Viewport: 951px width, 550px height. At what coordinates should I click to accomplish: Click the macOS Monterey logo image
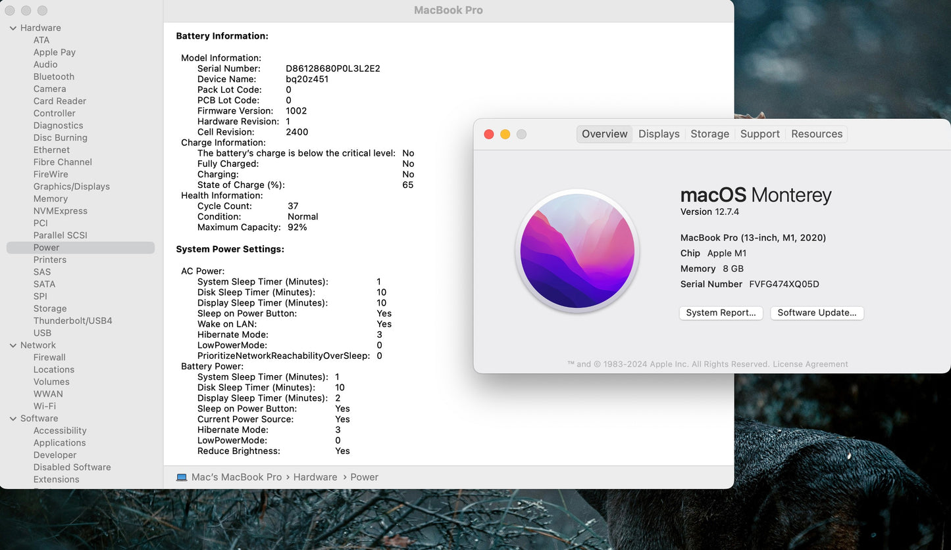click(577, 251)
